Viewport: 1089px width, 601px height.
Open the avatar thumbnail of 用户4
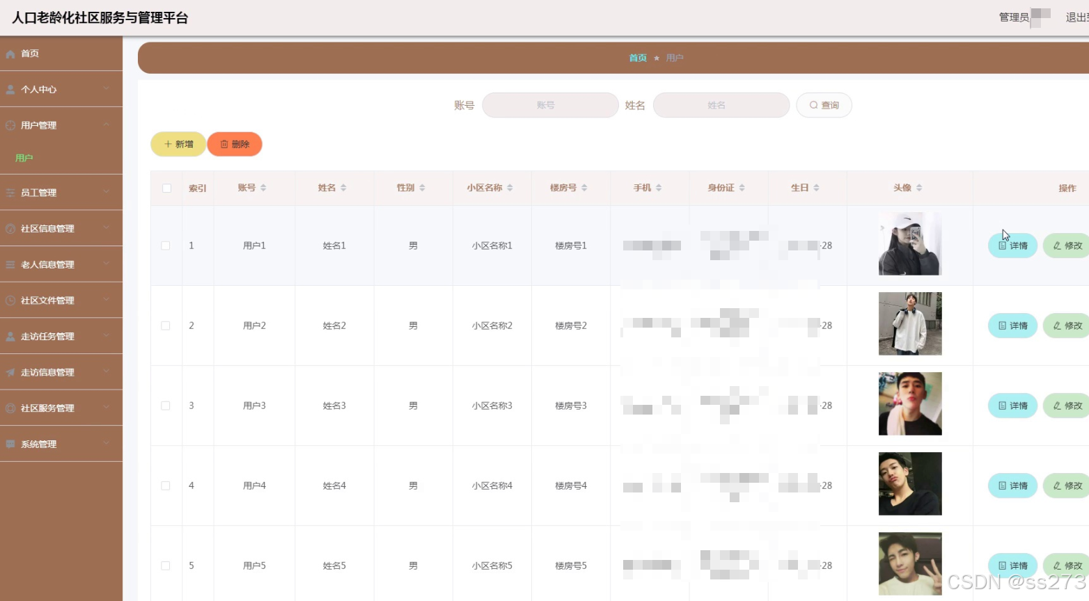pyautogui.click(x=910, y=483)
